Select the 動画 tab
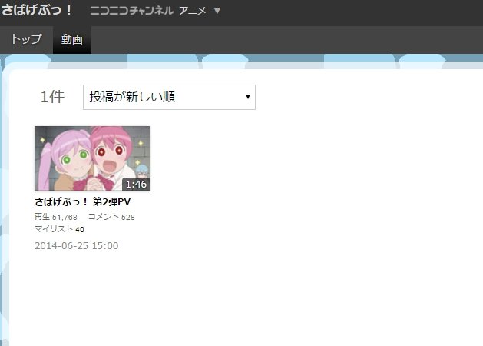 click(72, 39)
